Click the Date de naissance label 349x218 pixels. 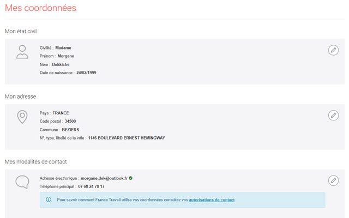(57, 72)
